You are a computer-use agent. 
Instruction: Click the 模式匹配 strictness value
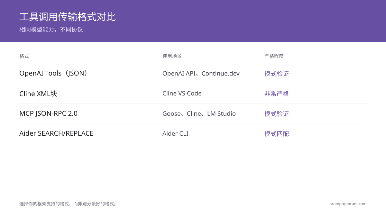(277, 134)
